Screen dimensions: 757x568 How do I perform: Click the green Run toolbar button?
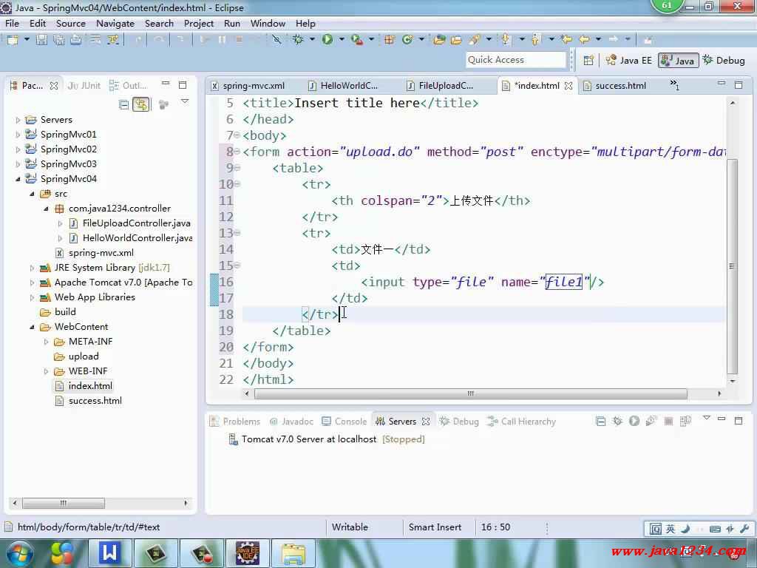tap(327, 40)
